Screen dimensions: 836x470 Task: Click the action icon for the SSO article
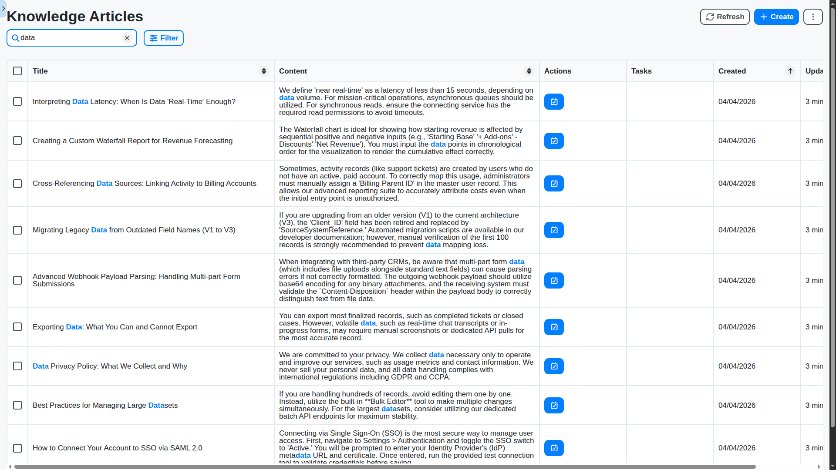pyautogui.click(x=553, y=448)
